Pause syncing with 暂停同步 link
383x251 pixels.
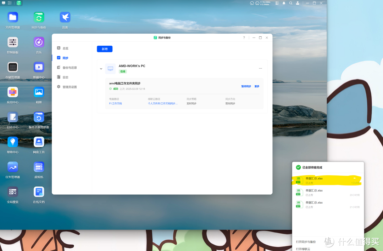[x=246, y=86]
